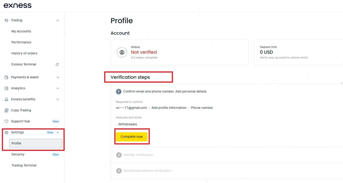The width and height of the screenshot is (343, 183).
Task: Click the Payments & wallet icon
Action: pos(6,77)
